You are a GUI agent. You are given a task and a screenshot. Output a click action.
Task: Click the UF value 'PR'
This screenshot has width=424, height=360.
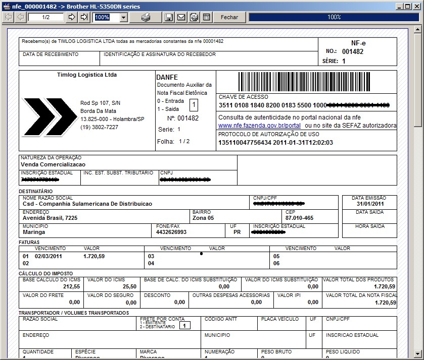[x=237, y=232]
